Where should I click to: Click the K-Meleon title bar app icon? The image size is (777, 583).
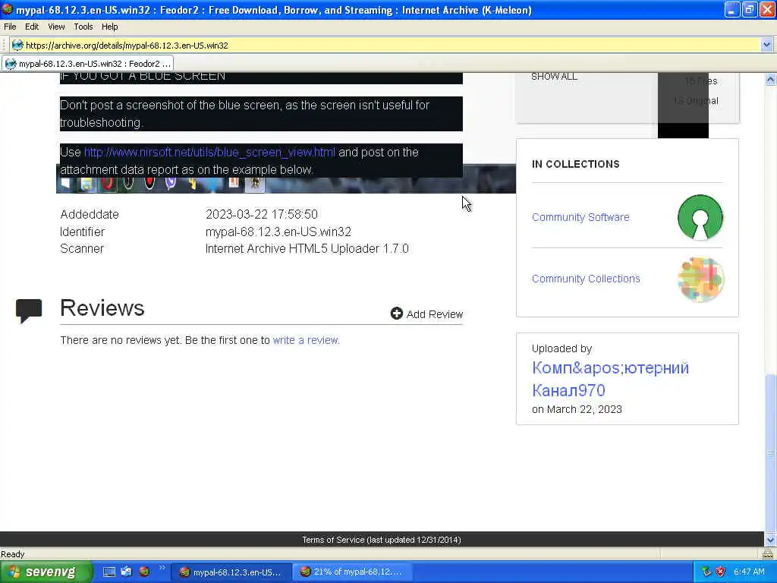[8, 10]
